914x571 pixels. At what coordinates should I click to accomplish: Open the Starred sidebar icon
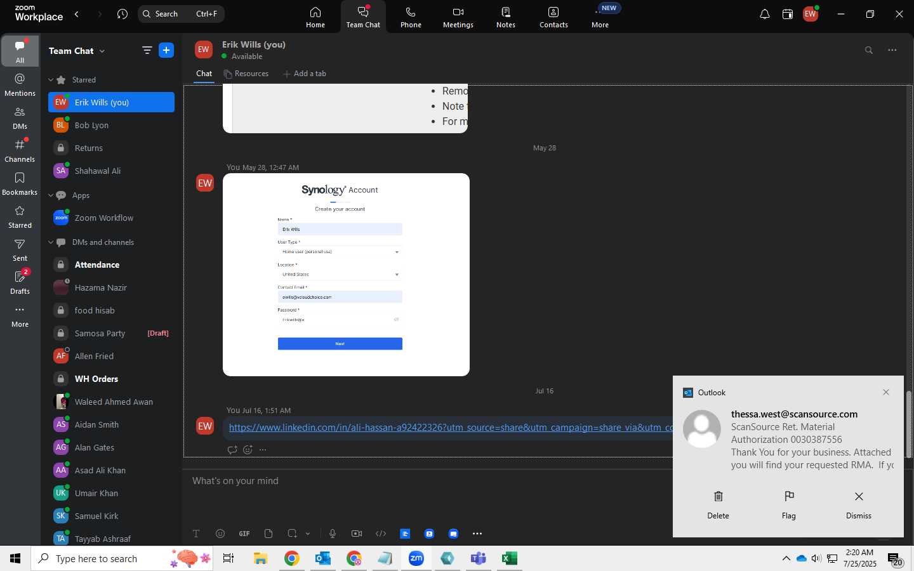[20, 216]
